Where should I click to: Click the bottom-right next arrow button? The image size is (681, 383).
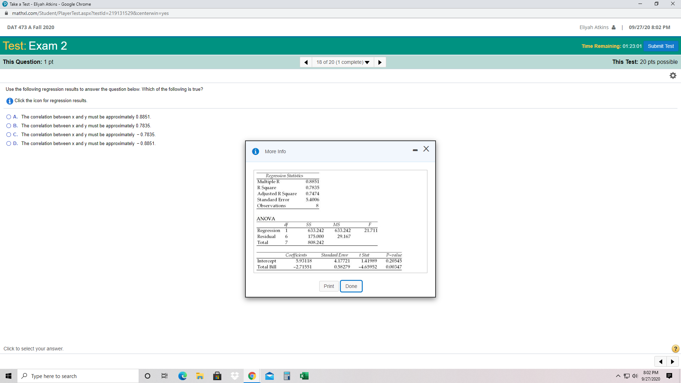point(672,362)
